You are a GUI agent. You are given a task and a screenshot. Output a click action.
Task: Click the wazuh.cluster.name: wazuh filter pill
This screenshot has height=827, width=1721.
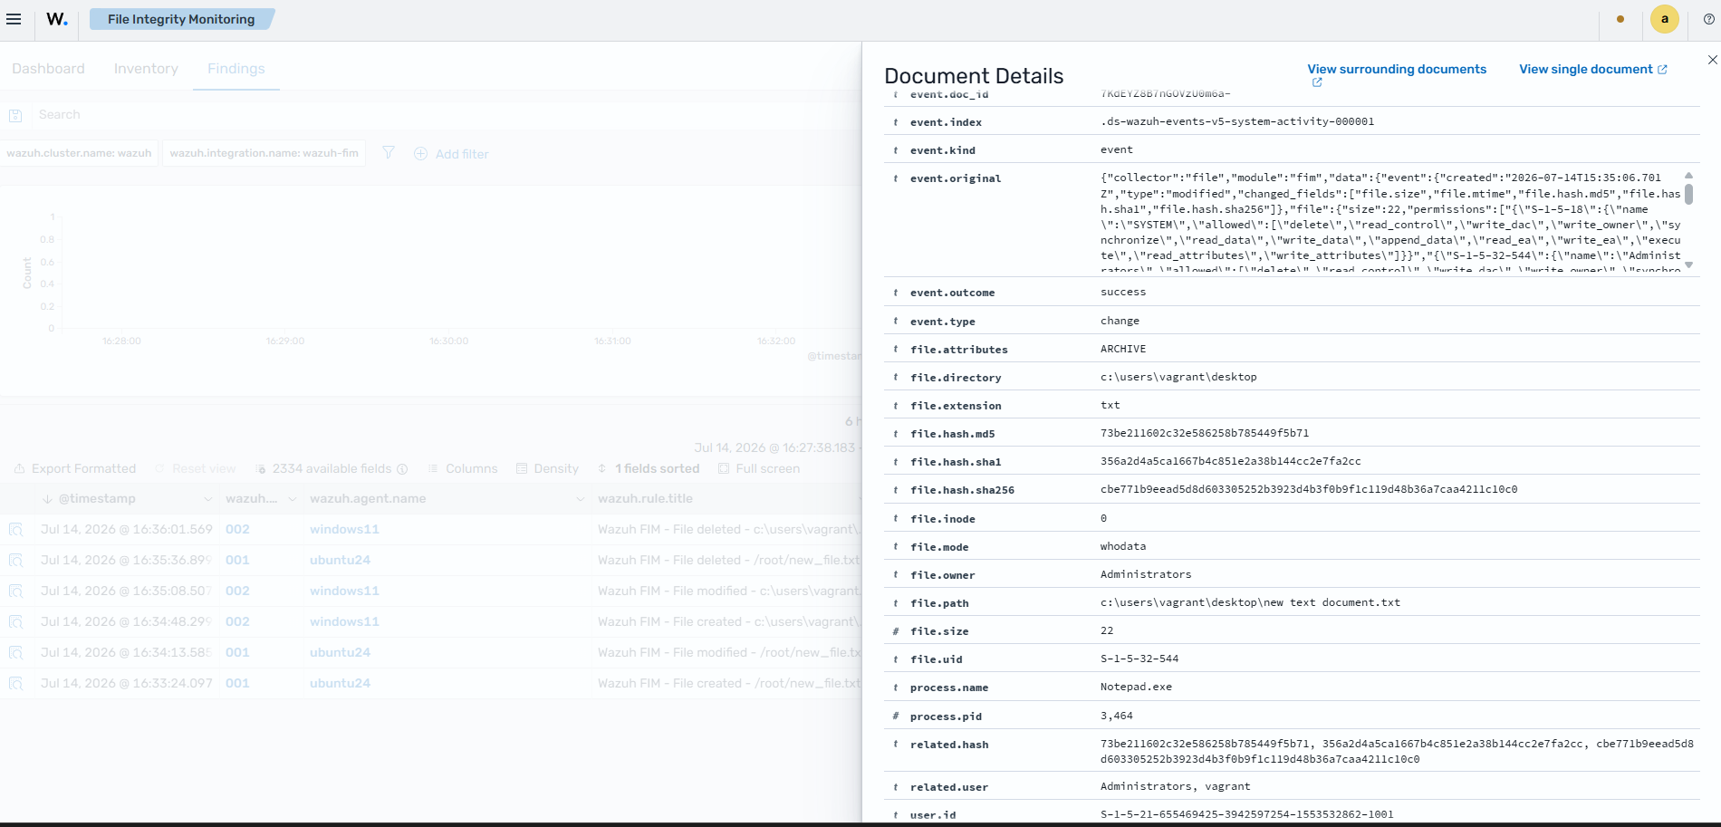click(79, 153)
